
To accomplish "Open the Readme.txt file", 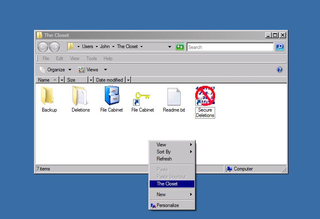I will tap(174, 96).
